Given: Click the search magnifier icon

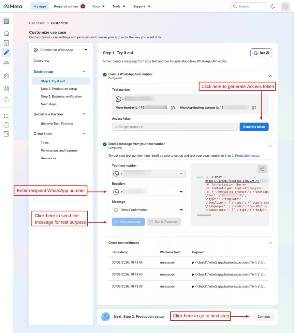Looking at the screenshot, I should (x=235, y=7).
